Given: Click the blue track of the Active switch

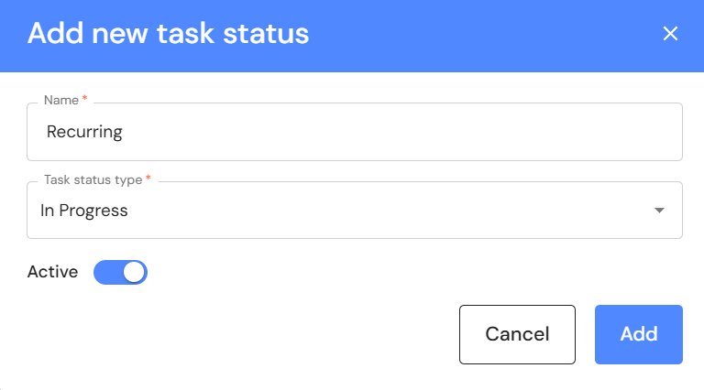Looking at the screenshot, I should [105, 272].
